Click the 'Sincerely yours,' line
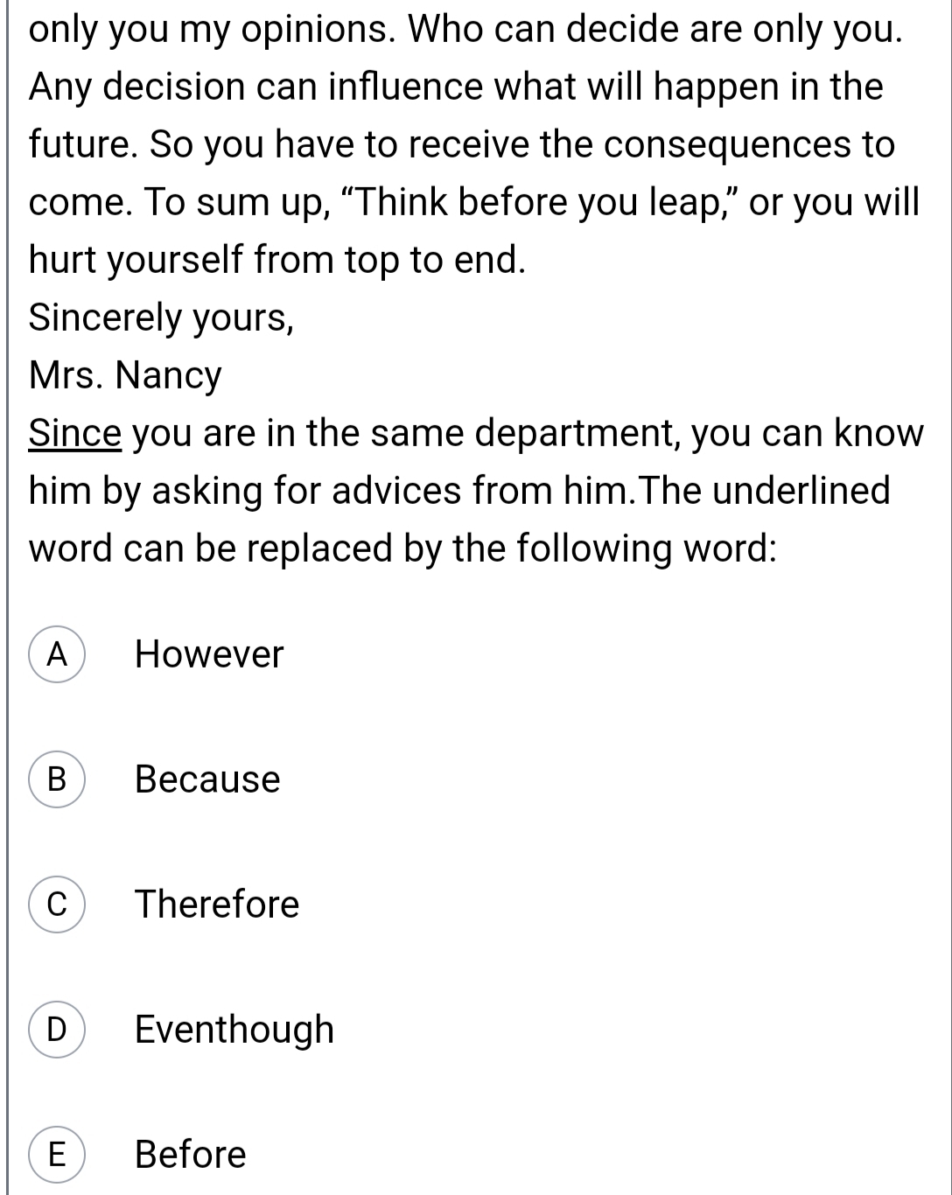This screenshot has height=1195, width=952. [161, 318]
